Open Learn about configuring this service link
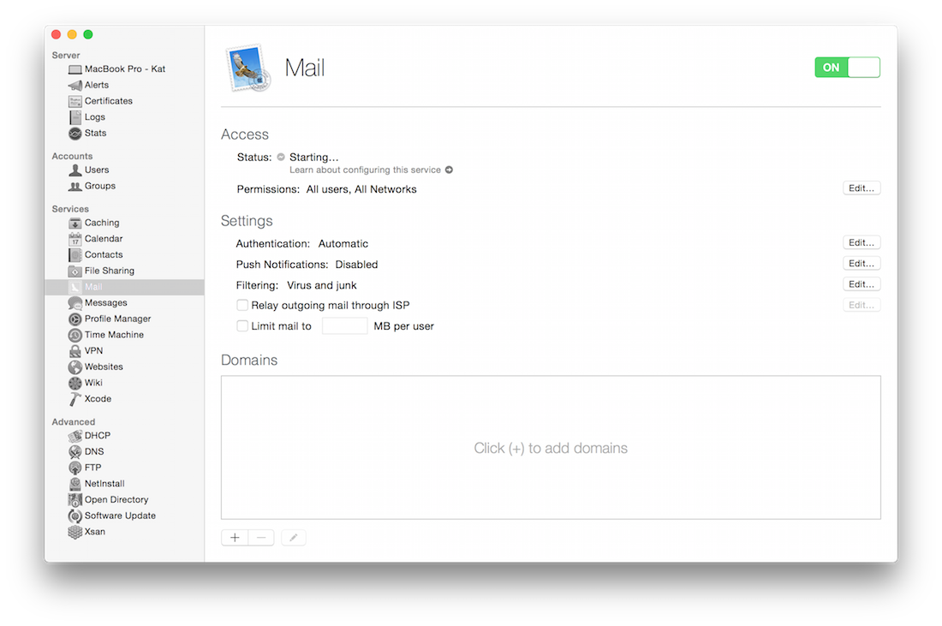The height and width of the screenshot is (626, 942). pyautogui.click(x=366, y=170)
